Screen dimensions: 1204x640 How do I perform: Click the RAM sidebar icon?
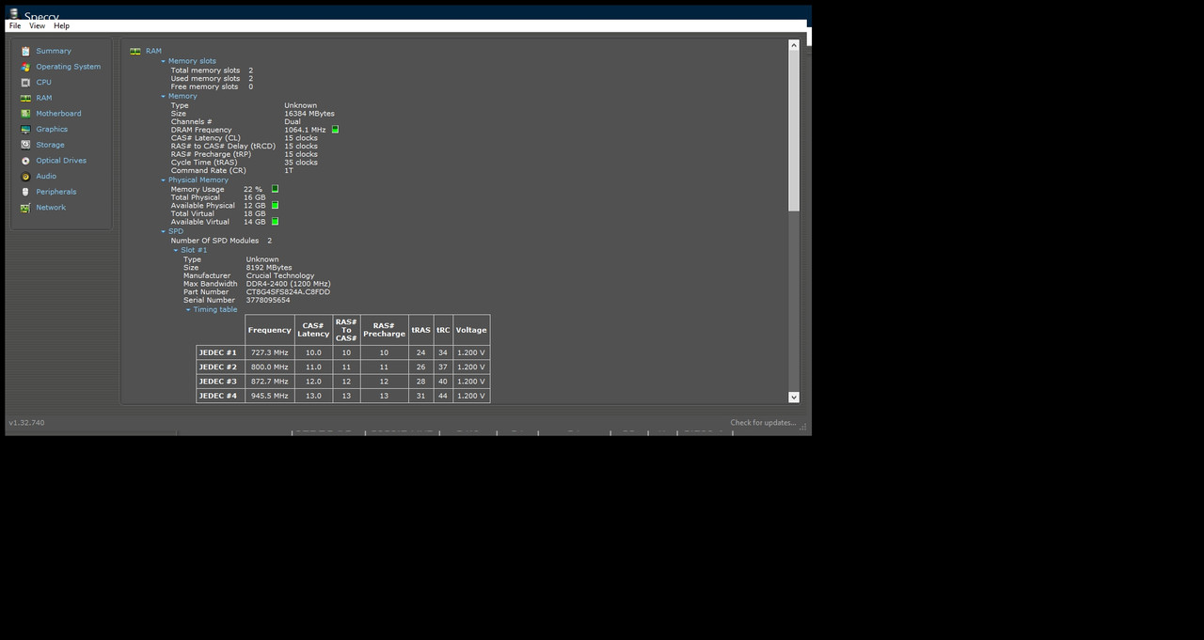tap(25, 98)
